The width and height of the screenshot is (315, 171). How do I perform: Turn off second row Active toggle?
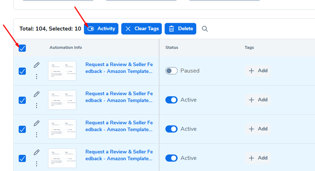[171, 100]
